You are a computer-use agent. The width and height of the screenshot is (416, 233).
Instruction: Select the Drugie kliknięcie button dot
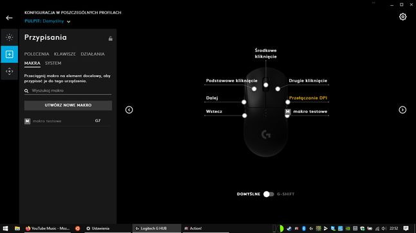[x=278, y=89]
